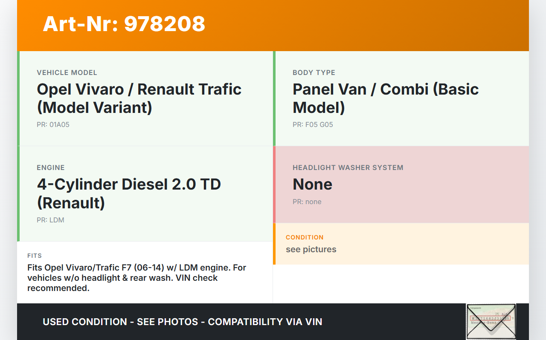Click the Body Type label
The image size is (546, 340).
[314, 73]
